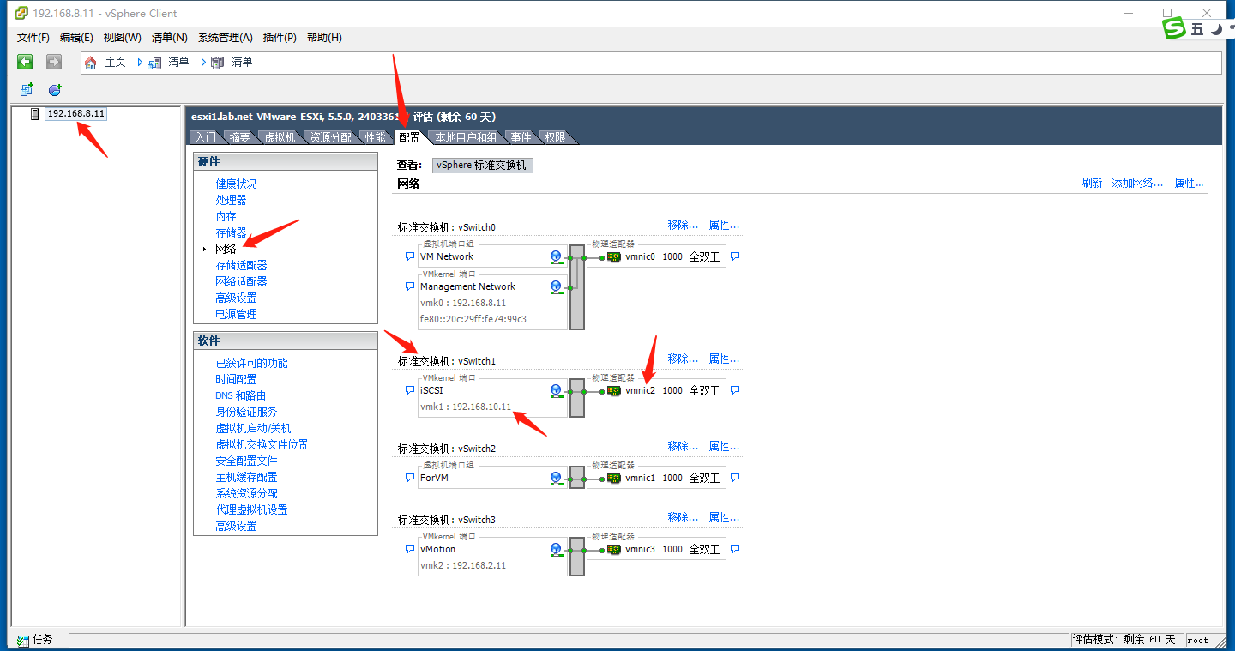Click the adapter card icon beside vmnic1
Screen dimensions: 1235x651
[x=614, y=478]
